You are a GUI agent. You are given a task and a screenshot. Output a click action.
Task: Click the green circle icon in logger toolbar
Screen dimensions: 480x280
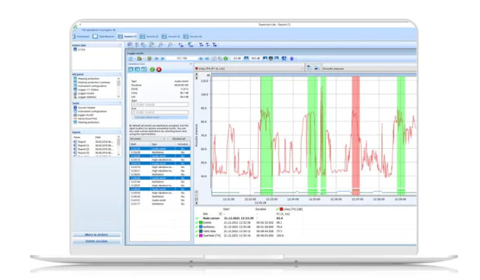226,58
